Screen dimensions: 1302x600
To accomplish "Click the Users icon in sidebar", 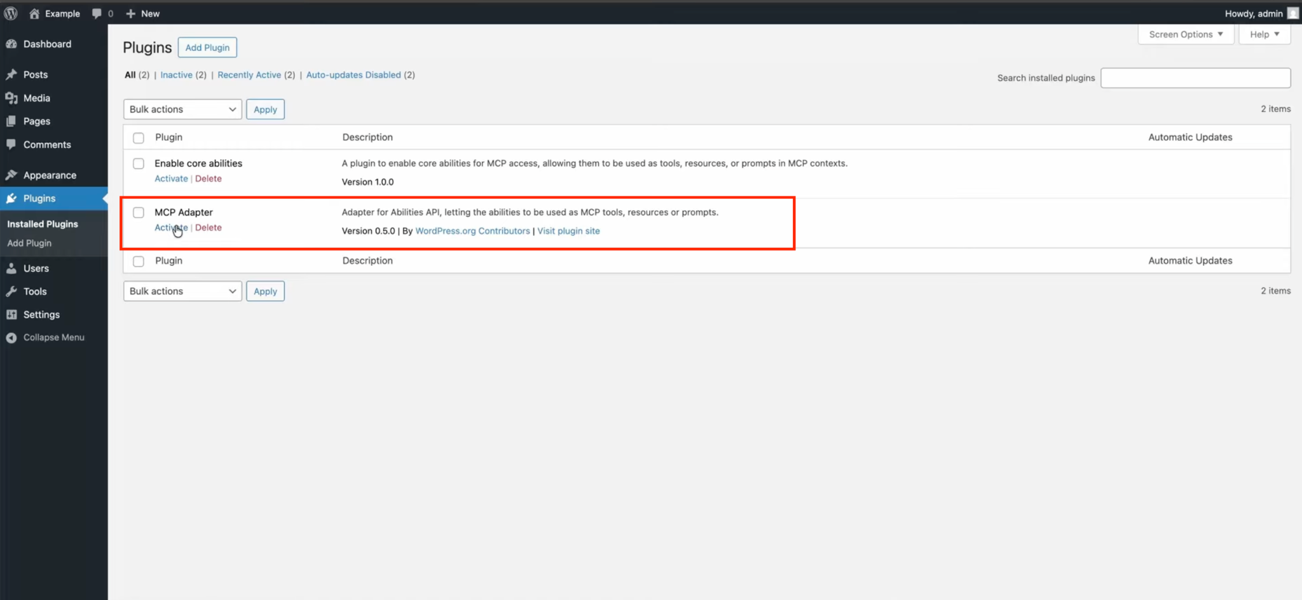I will click(x=11, y=268).
